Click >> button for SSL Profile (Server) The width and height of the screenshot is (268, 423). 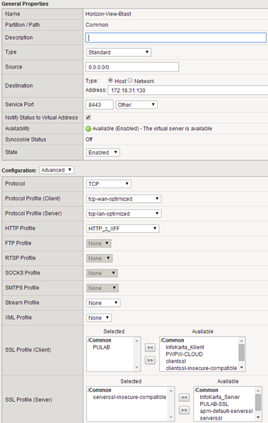click(184, 410)
